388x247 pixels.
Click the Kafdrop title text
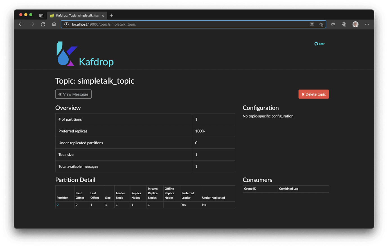tap(96, 62)
